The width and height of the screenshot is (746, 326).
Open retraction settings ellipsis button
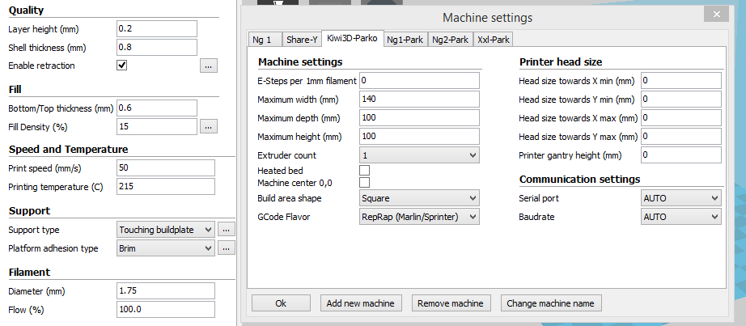pyautogui.click(x=209, y=66)
